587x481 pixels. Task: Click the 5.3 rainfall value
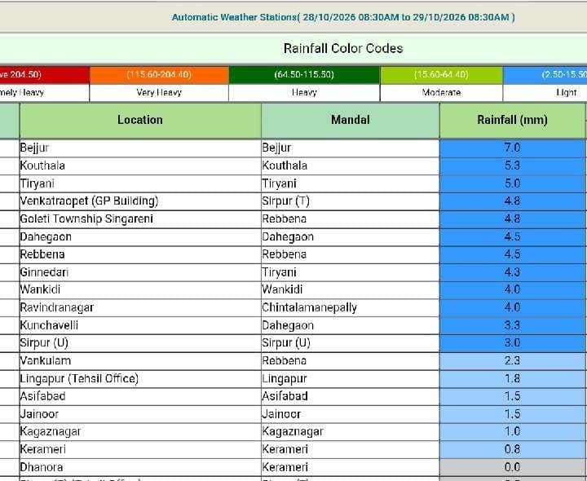512,165
